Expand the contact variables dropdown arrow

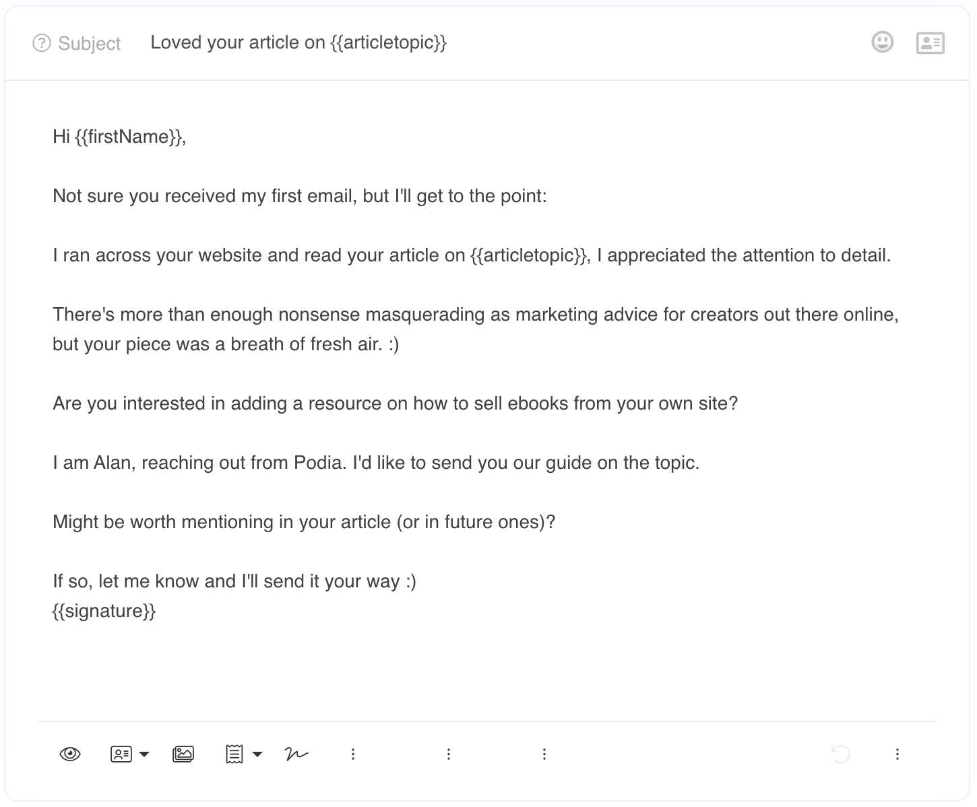click(x=144, y=754)
